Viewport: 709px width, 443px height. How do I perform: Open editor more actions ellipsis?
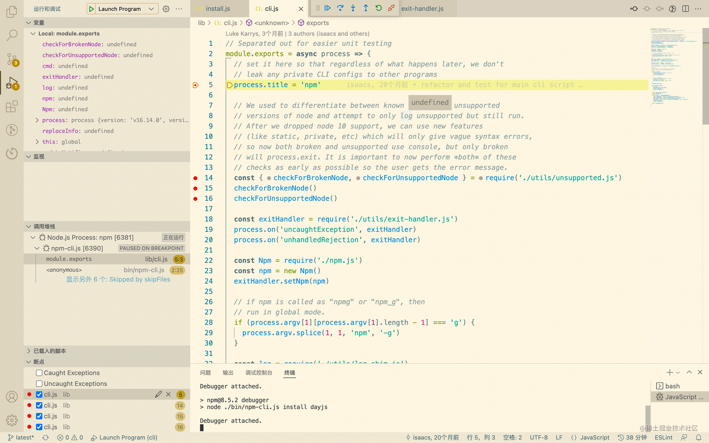(698, 9)
